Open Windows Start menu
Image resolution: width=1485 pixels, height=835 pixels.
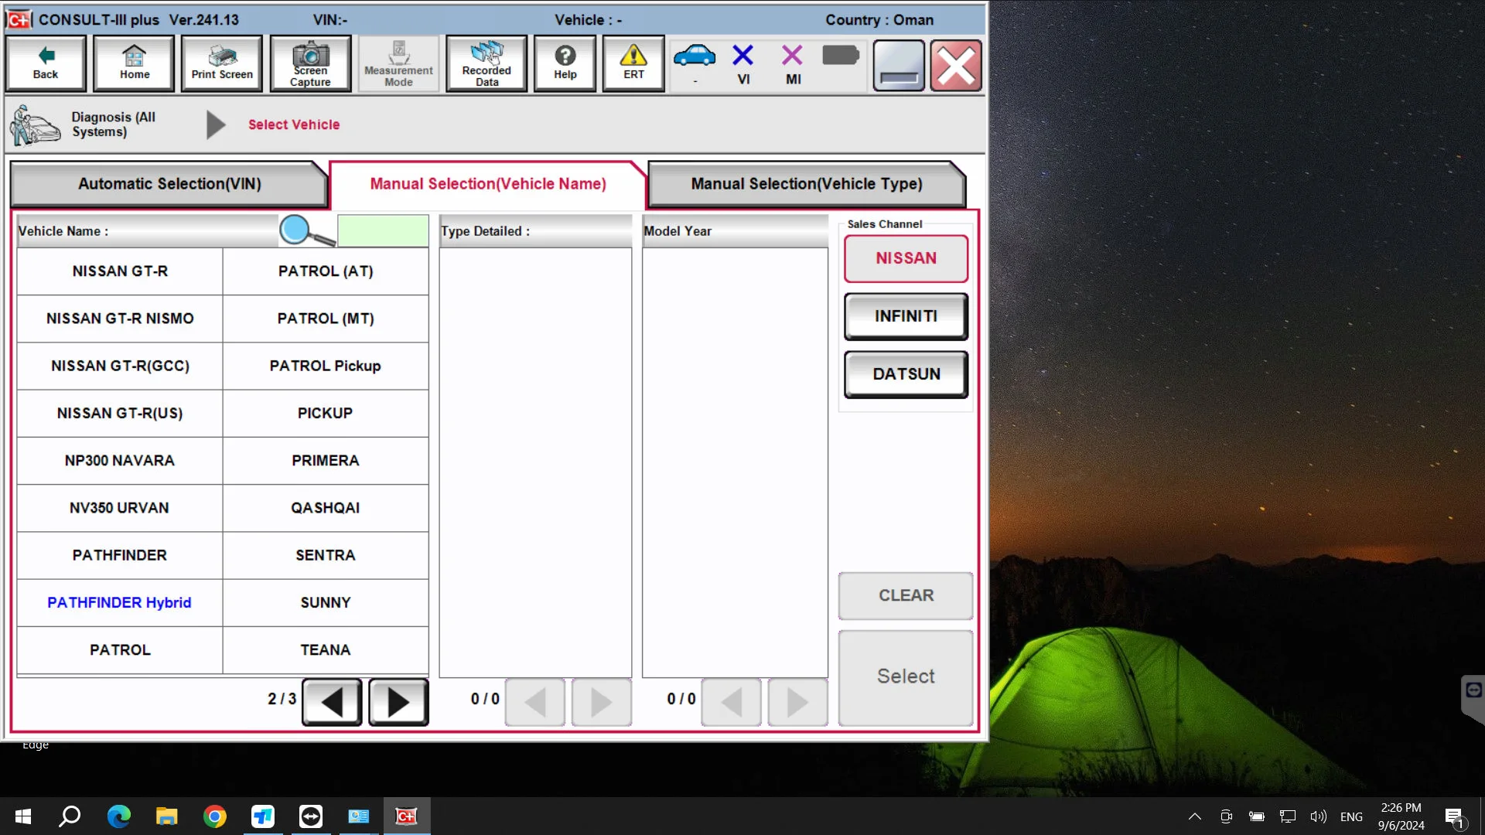click(x=23, y=816)
